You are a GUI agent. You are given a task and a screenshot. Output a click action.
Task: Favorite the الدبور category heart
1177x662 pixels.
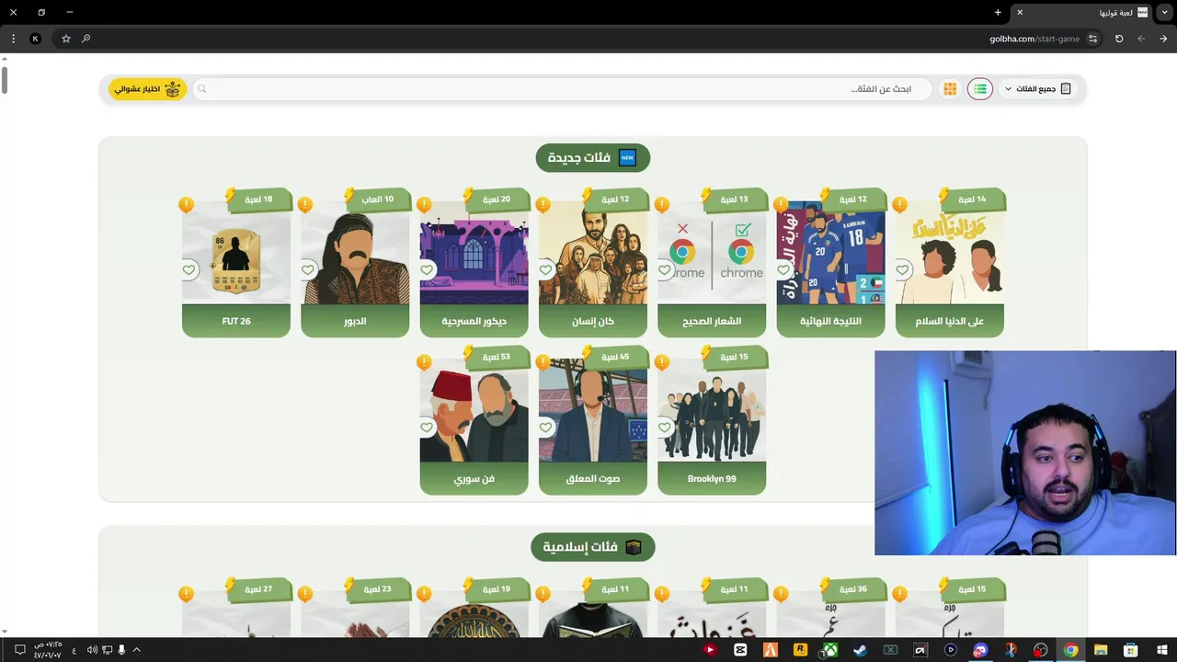[x=308, y=269]
